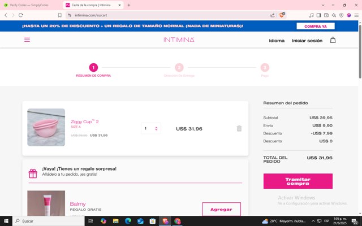
Task: Open the browser main menu icon
Action: 356,15
